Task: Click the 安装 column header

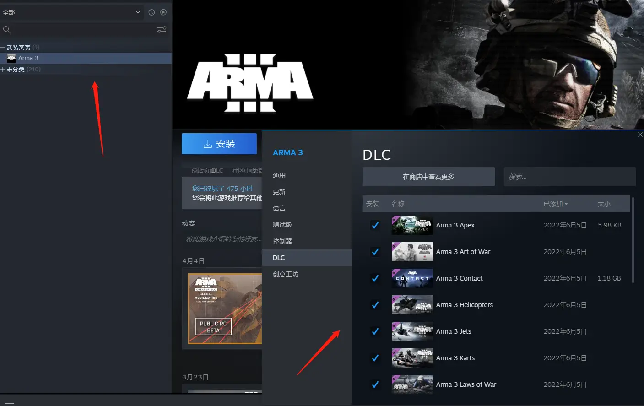Action: coord(373,204)
